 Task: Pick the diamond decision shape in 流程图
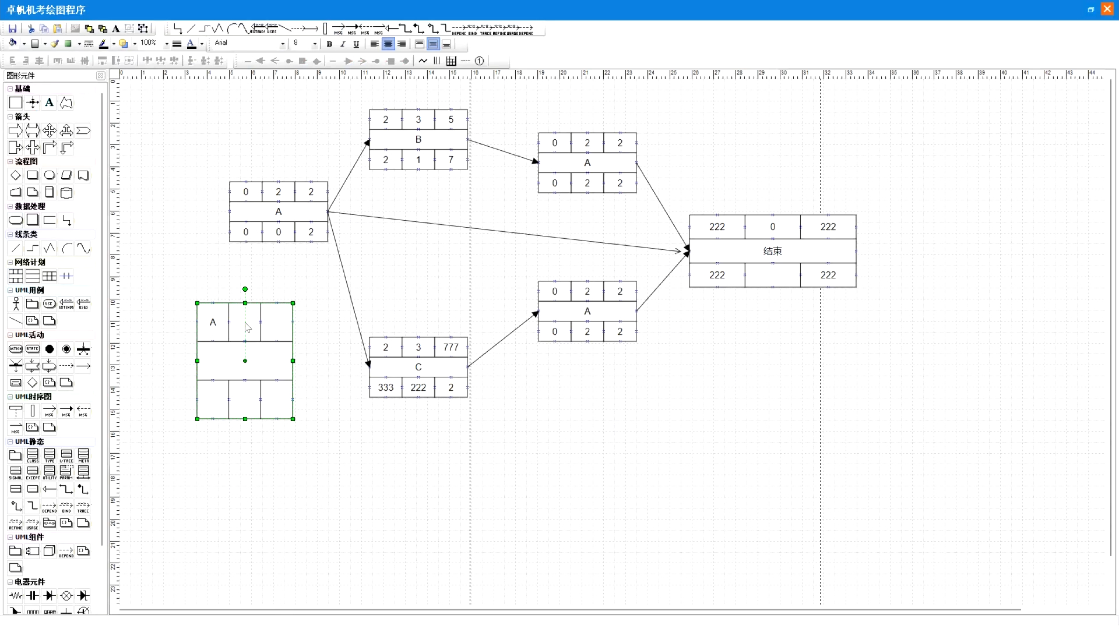tap(16, 175)
